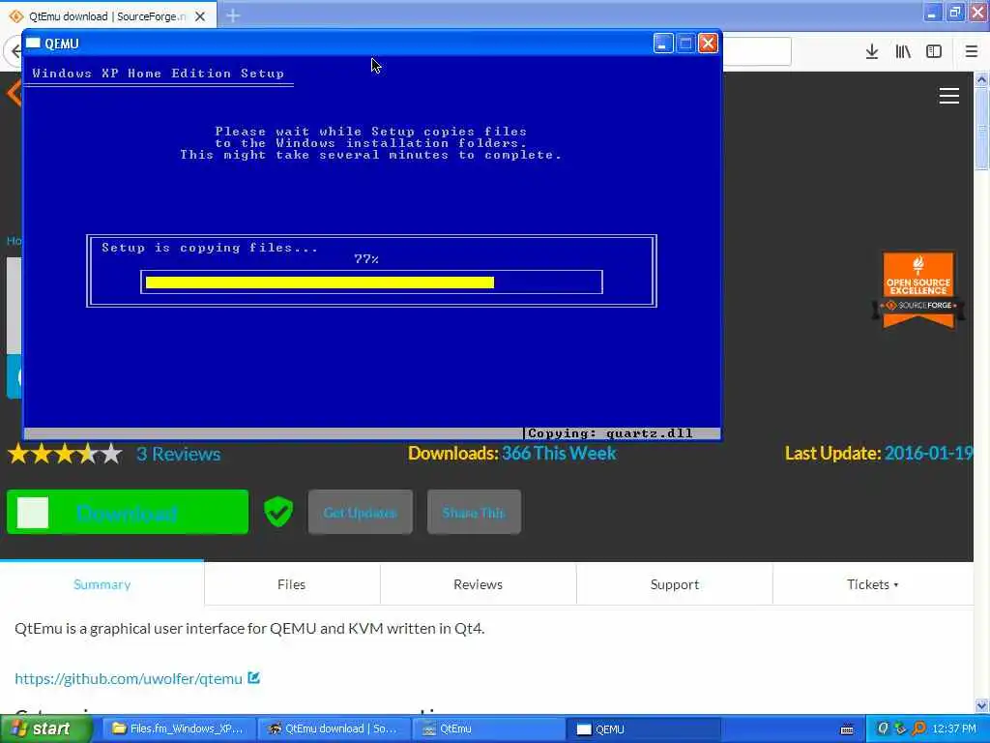Click the yellow setup progress bar
The width and height of the screenshot is (990, 743).
coord(319,282)
